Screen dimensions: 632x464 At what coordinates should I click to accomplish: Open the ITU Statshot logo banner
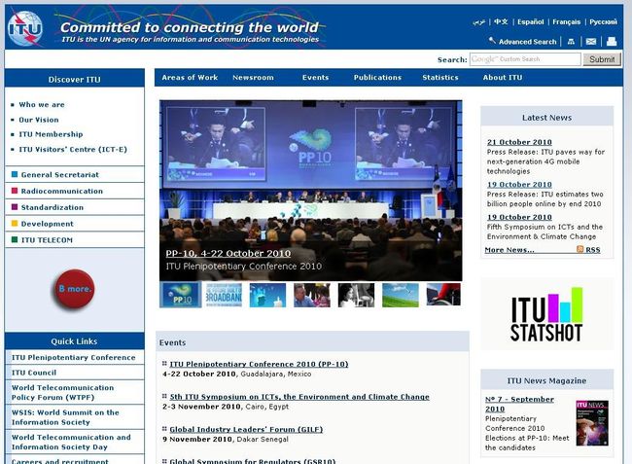547,313
